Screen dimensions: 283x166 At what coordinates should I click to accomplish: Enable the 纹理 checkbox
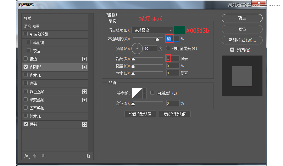point(29,50)
